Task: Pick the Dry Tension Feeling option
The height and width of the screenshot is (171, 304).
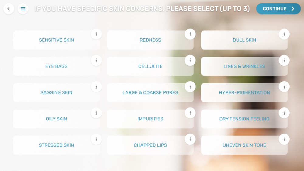Action: click(x=244, y=119)
